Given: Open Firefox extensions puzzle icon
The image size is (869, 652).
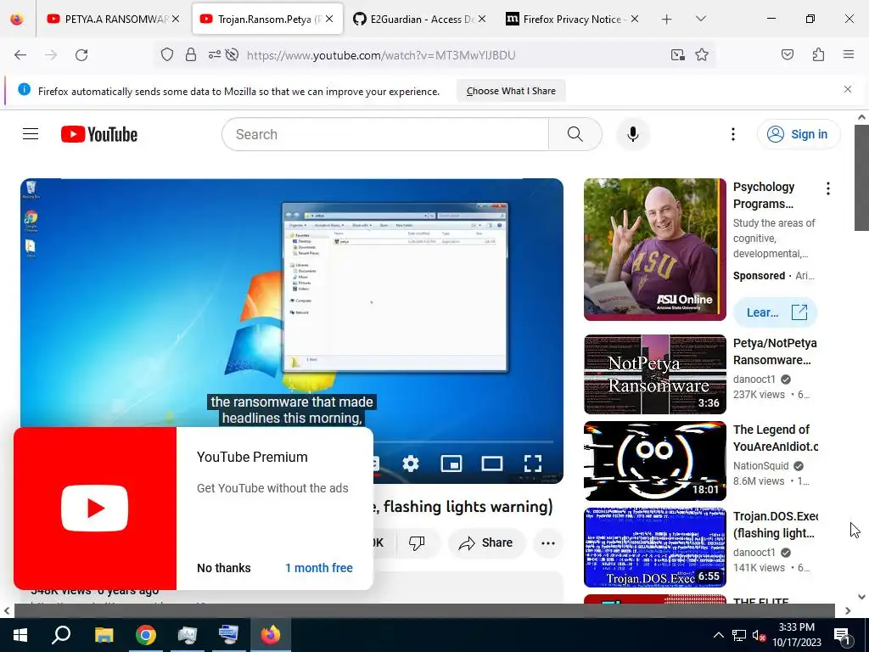Looking at the screenshot, I should pyautogui.click(x=818, y=55).
